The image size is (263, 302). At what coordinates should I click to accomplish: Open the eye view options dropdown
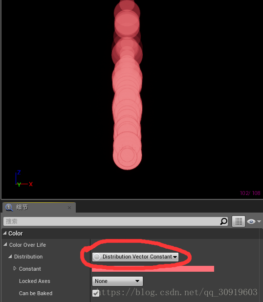click(x=254, y=221)
